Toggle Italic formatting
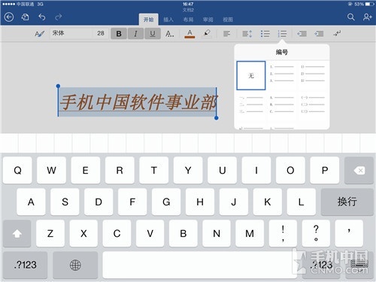 (135, 34)
